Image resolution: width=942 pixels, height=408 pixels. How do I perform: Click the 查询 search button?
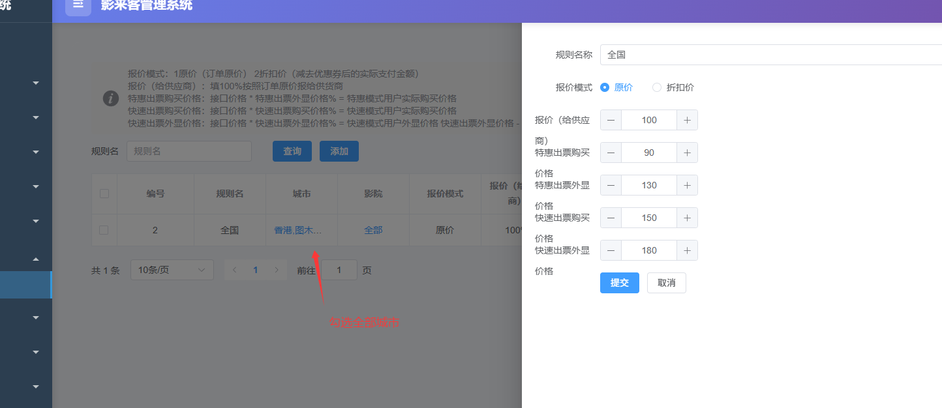[292, 151]
